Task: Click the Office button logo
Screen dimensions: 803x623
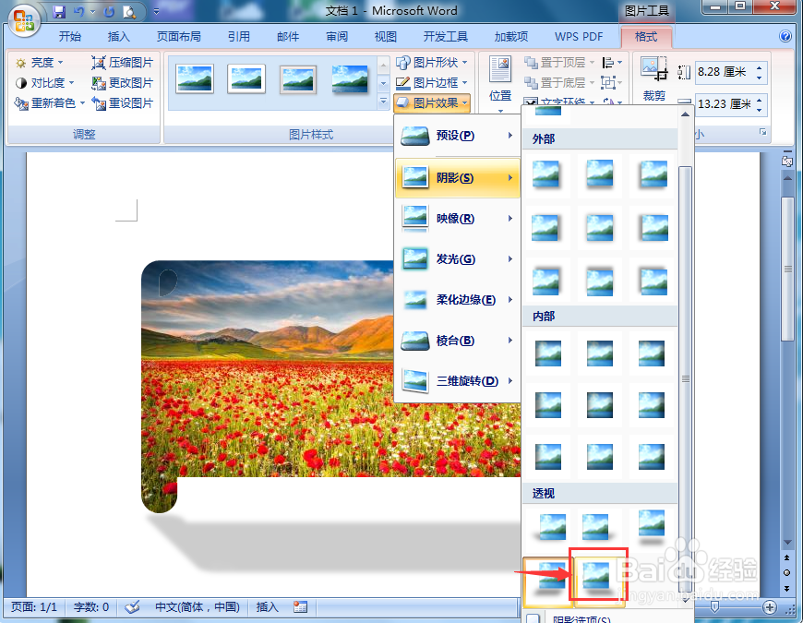Action: [x=24, y=21]
